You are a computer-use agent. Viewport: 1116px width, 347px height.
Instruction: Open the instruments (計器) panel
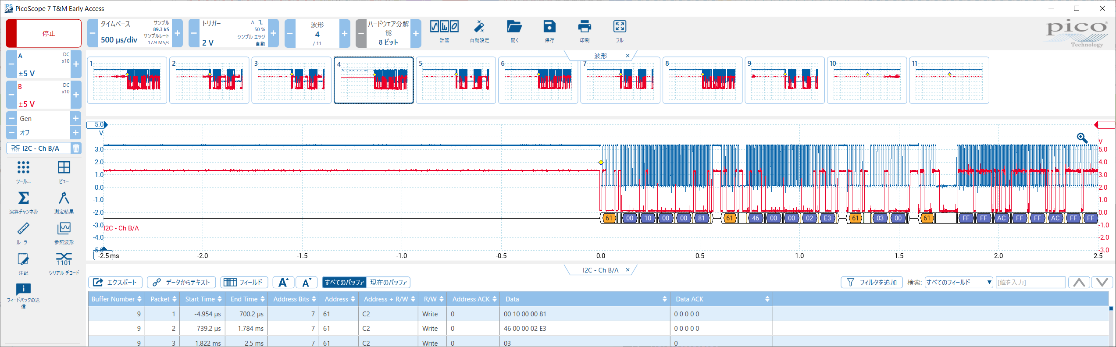pyautogui.click(x=444, y=32)
